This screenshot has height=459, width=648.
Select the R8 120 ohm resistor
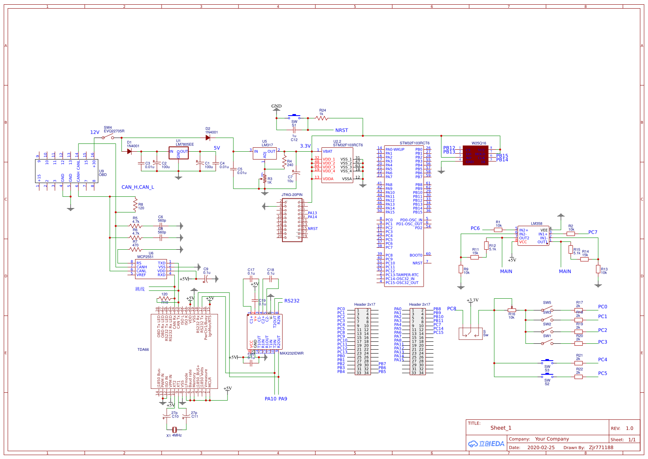135,204
